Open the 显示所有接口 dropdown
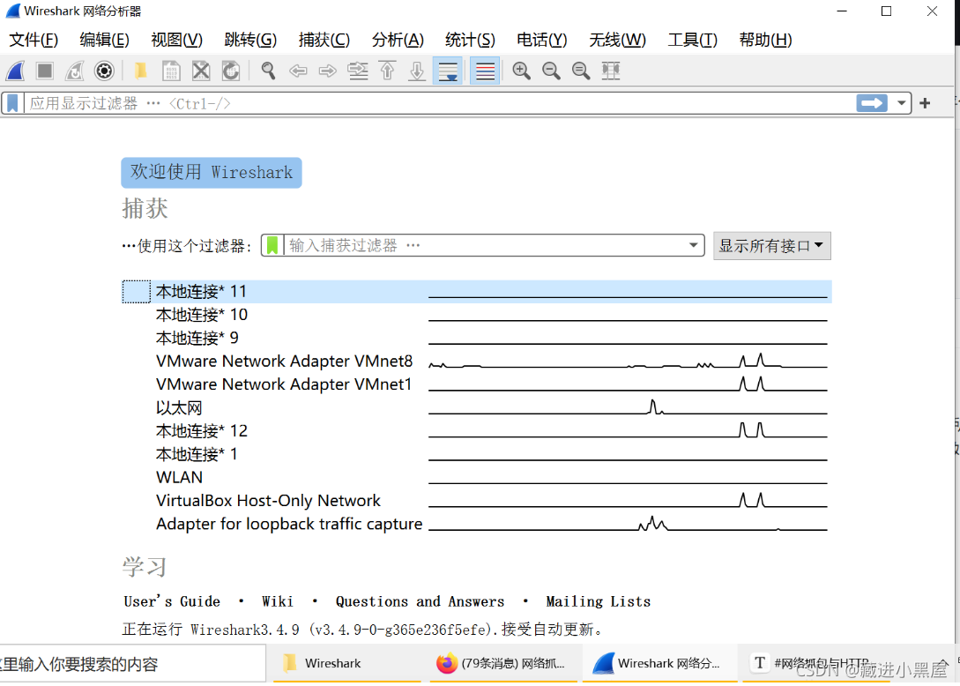The width and height of the screenshot is (960, 686). 772,246
